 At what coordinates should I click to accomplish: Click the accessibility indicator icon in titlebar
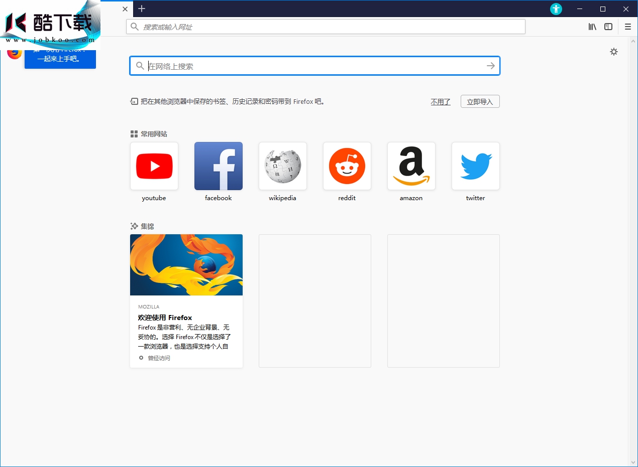coord(556,9)
